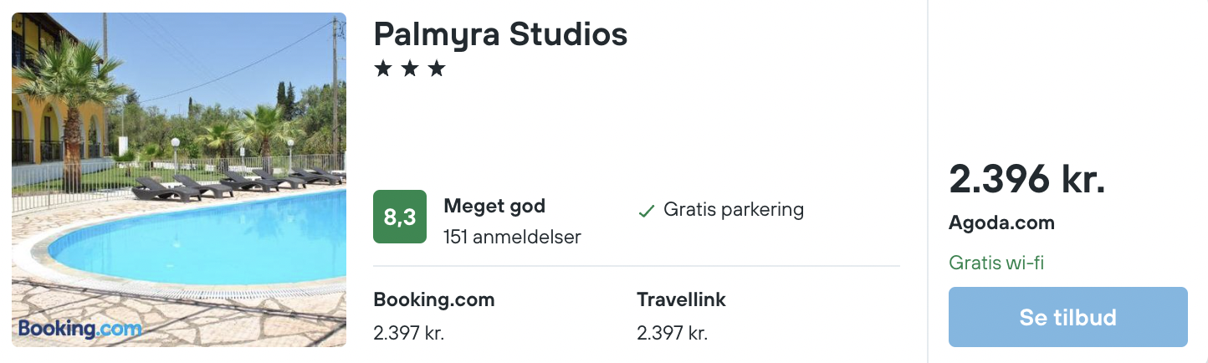Open the Agoda.com provider label
The width and height of the screenshot is (1208, 363).
pos(1001,223)
